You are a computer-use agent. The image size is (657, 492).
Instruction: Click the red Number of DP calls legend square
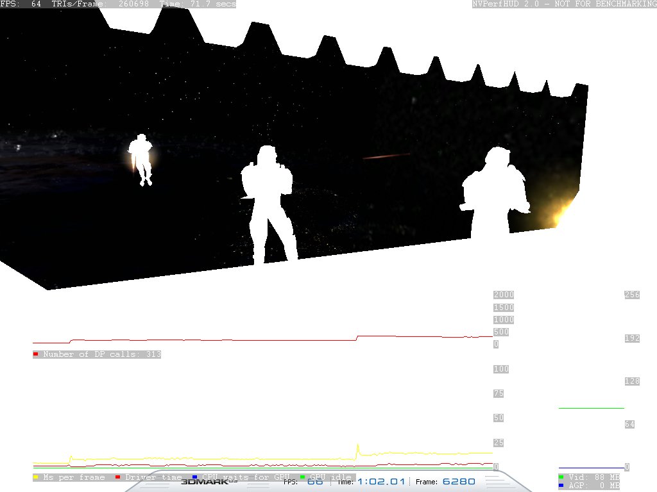[36, 354]
